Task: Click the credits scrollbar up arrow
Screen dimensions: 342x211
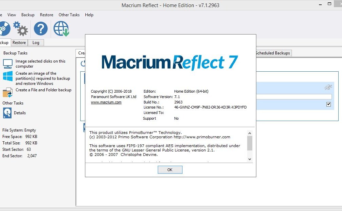Action: [x=250, y=133]
